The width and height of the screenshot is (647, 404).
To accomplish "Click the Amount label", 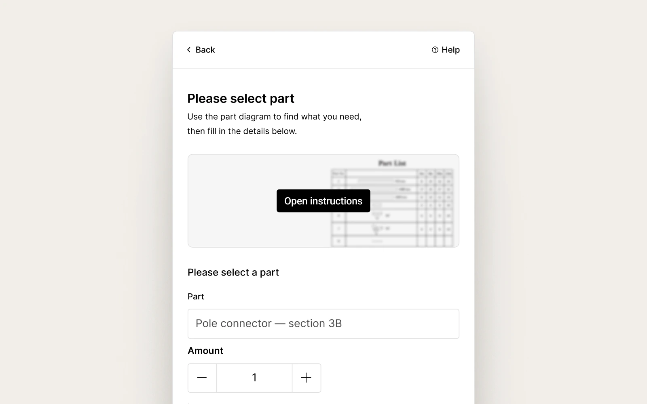I will (205, 351).
